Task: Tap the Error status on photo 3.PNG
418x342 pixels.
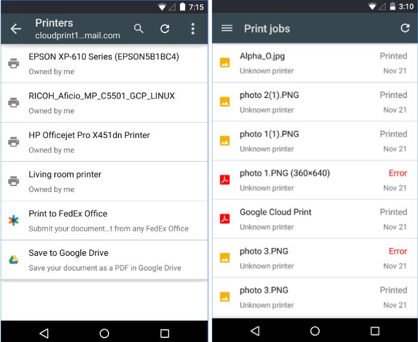Action: (x=398, y=251)
